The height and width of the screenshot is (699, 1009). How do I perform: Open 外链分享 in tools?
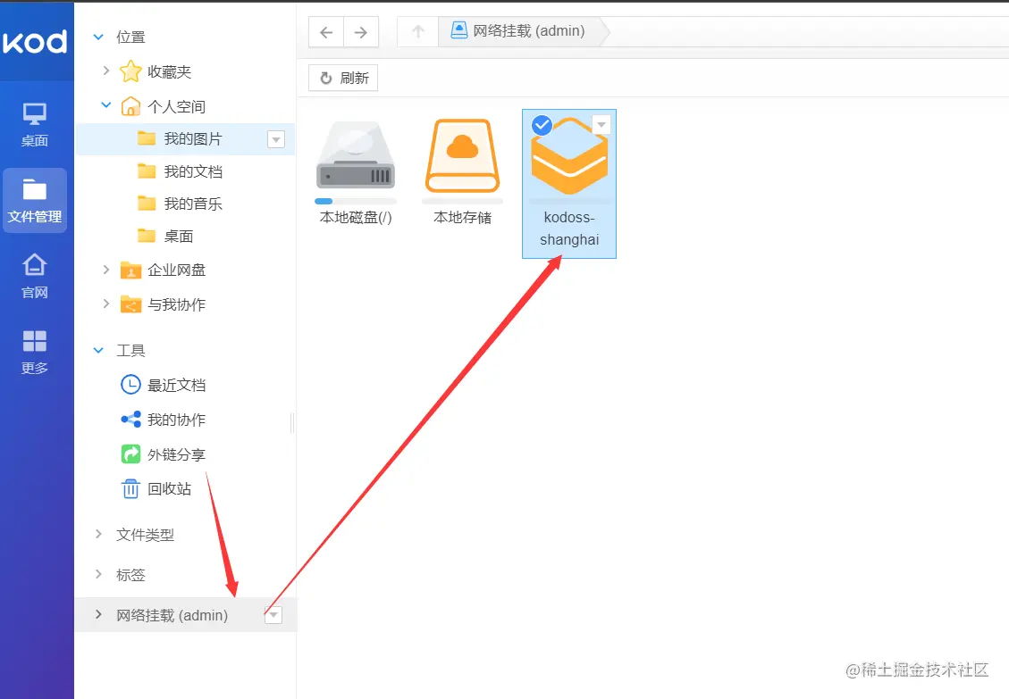click(177, 454)
